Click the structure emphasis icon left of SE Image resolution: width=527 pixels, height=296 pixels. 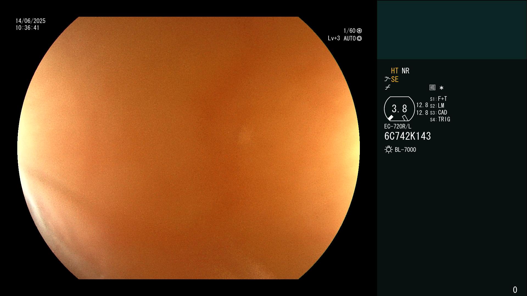coord(387,79)
